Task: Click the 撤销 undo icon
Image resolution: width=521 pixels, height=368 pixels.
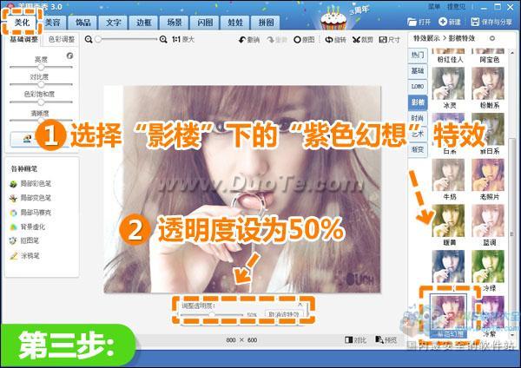Action: click(248, 39)
